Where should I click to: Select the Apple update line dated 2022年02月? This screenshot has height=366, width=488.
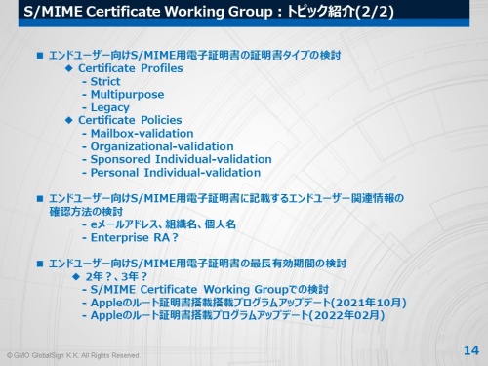[x=237, y=315]
